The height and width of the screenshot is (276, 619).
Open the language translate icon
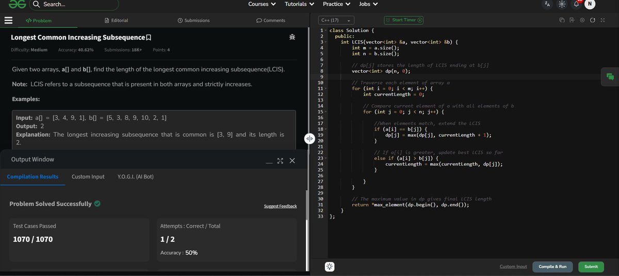point(547,5)
